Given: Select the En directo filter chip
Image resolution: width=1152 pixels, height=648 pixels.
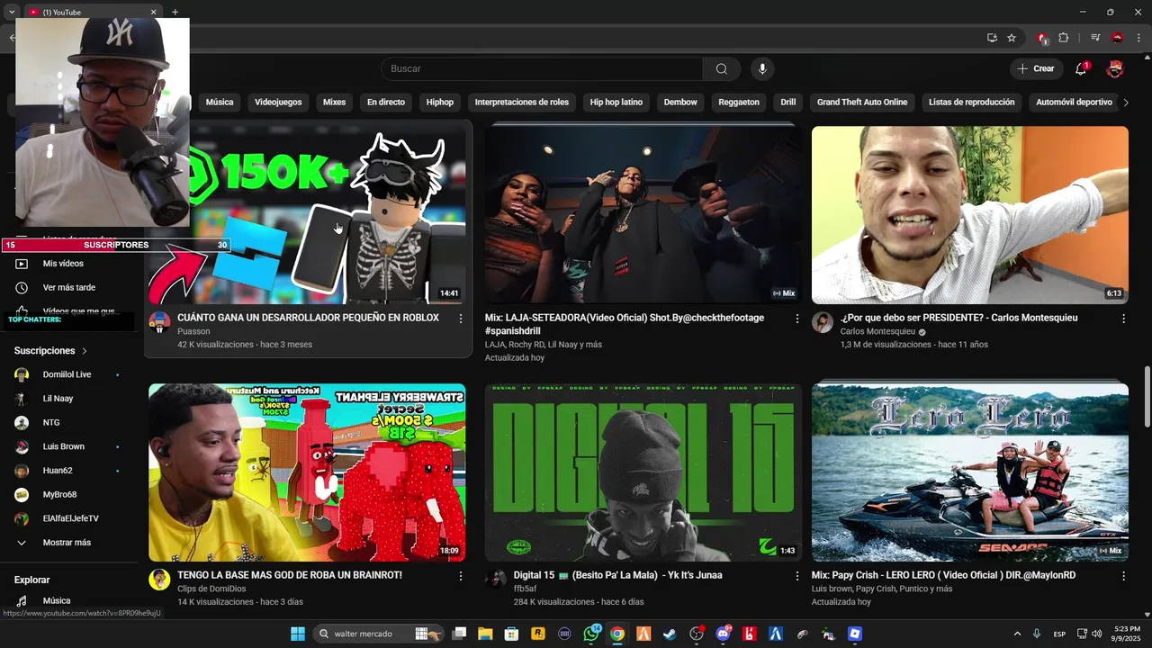Looking at the screenshot, I should tap(385, 103).
